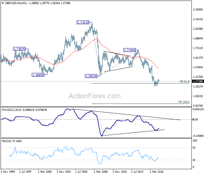Click the 2.16110 price axis value

click(198, 19)
